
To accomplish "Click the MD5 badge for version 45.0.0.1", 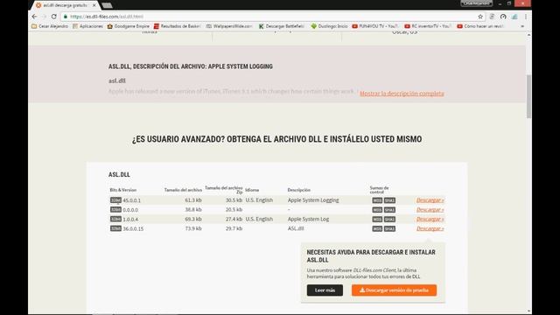I will coord(377,200).
